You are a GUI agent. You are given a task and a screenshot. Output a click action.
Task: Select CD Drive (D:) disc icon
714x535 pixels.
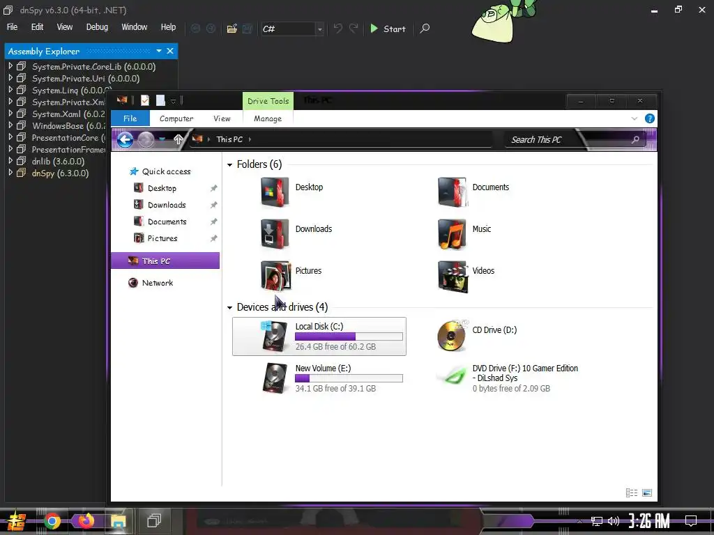tap(451, 336)
